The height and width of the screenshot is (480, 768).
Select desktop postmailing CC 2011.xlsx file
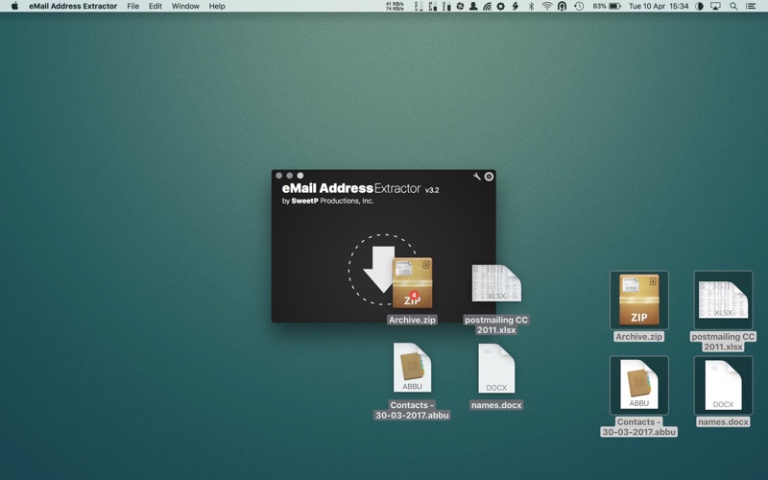coord(723,300)
